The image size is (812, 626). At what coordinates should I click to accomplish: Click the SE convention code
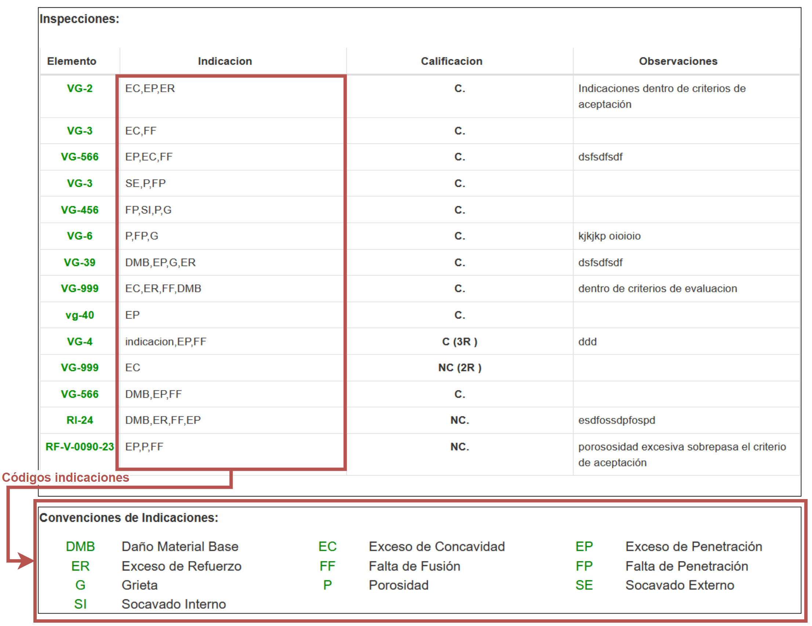[584, 585]
